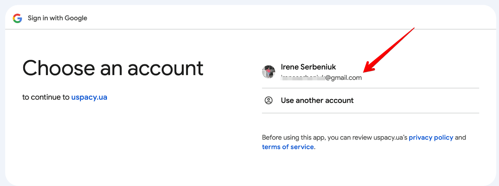Select the Irene Serbeniuk account name
The height and width of the screenshot is (186, 499).
(x=308, y=67)
